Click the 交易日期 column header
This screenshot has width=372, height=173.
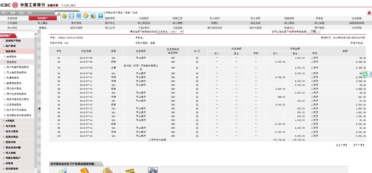click(x=86, y=51)
